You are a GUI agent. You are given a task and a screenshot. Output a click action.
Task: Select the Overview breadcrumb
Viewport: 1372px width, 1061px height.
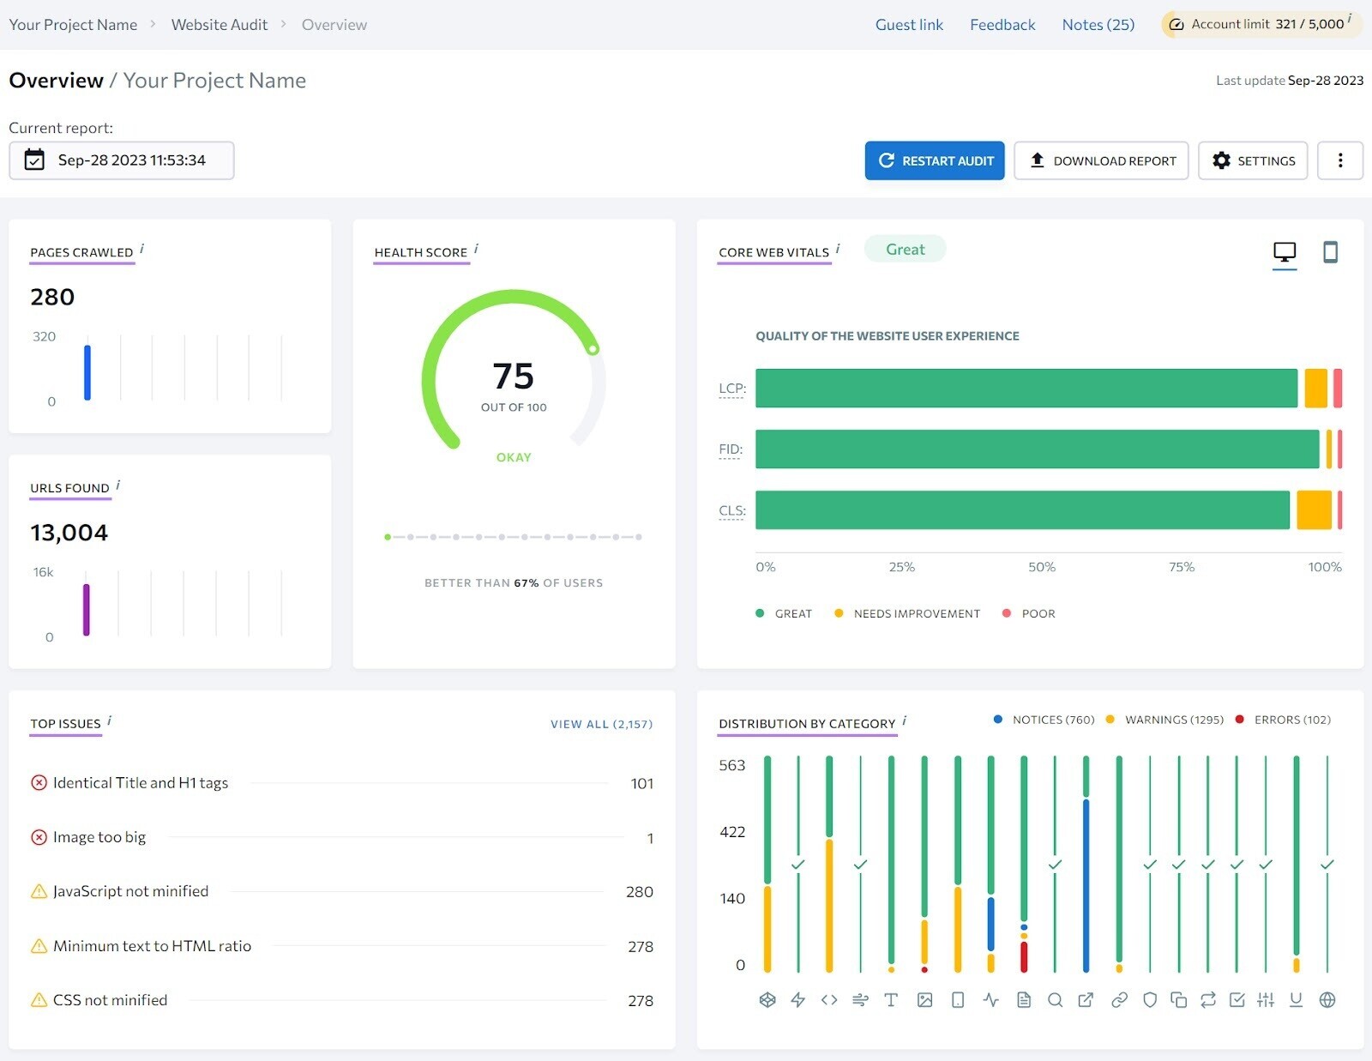coord(334,25)
